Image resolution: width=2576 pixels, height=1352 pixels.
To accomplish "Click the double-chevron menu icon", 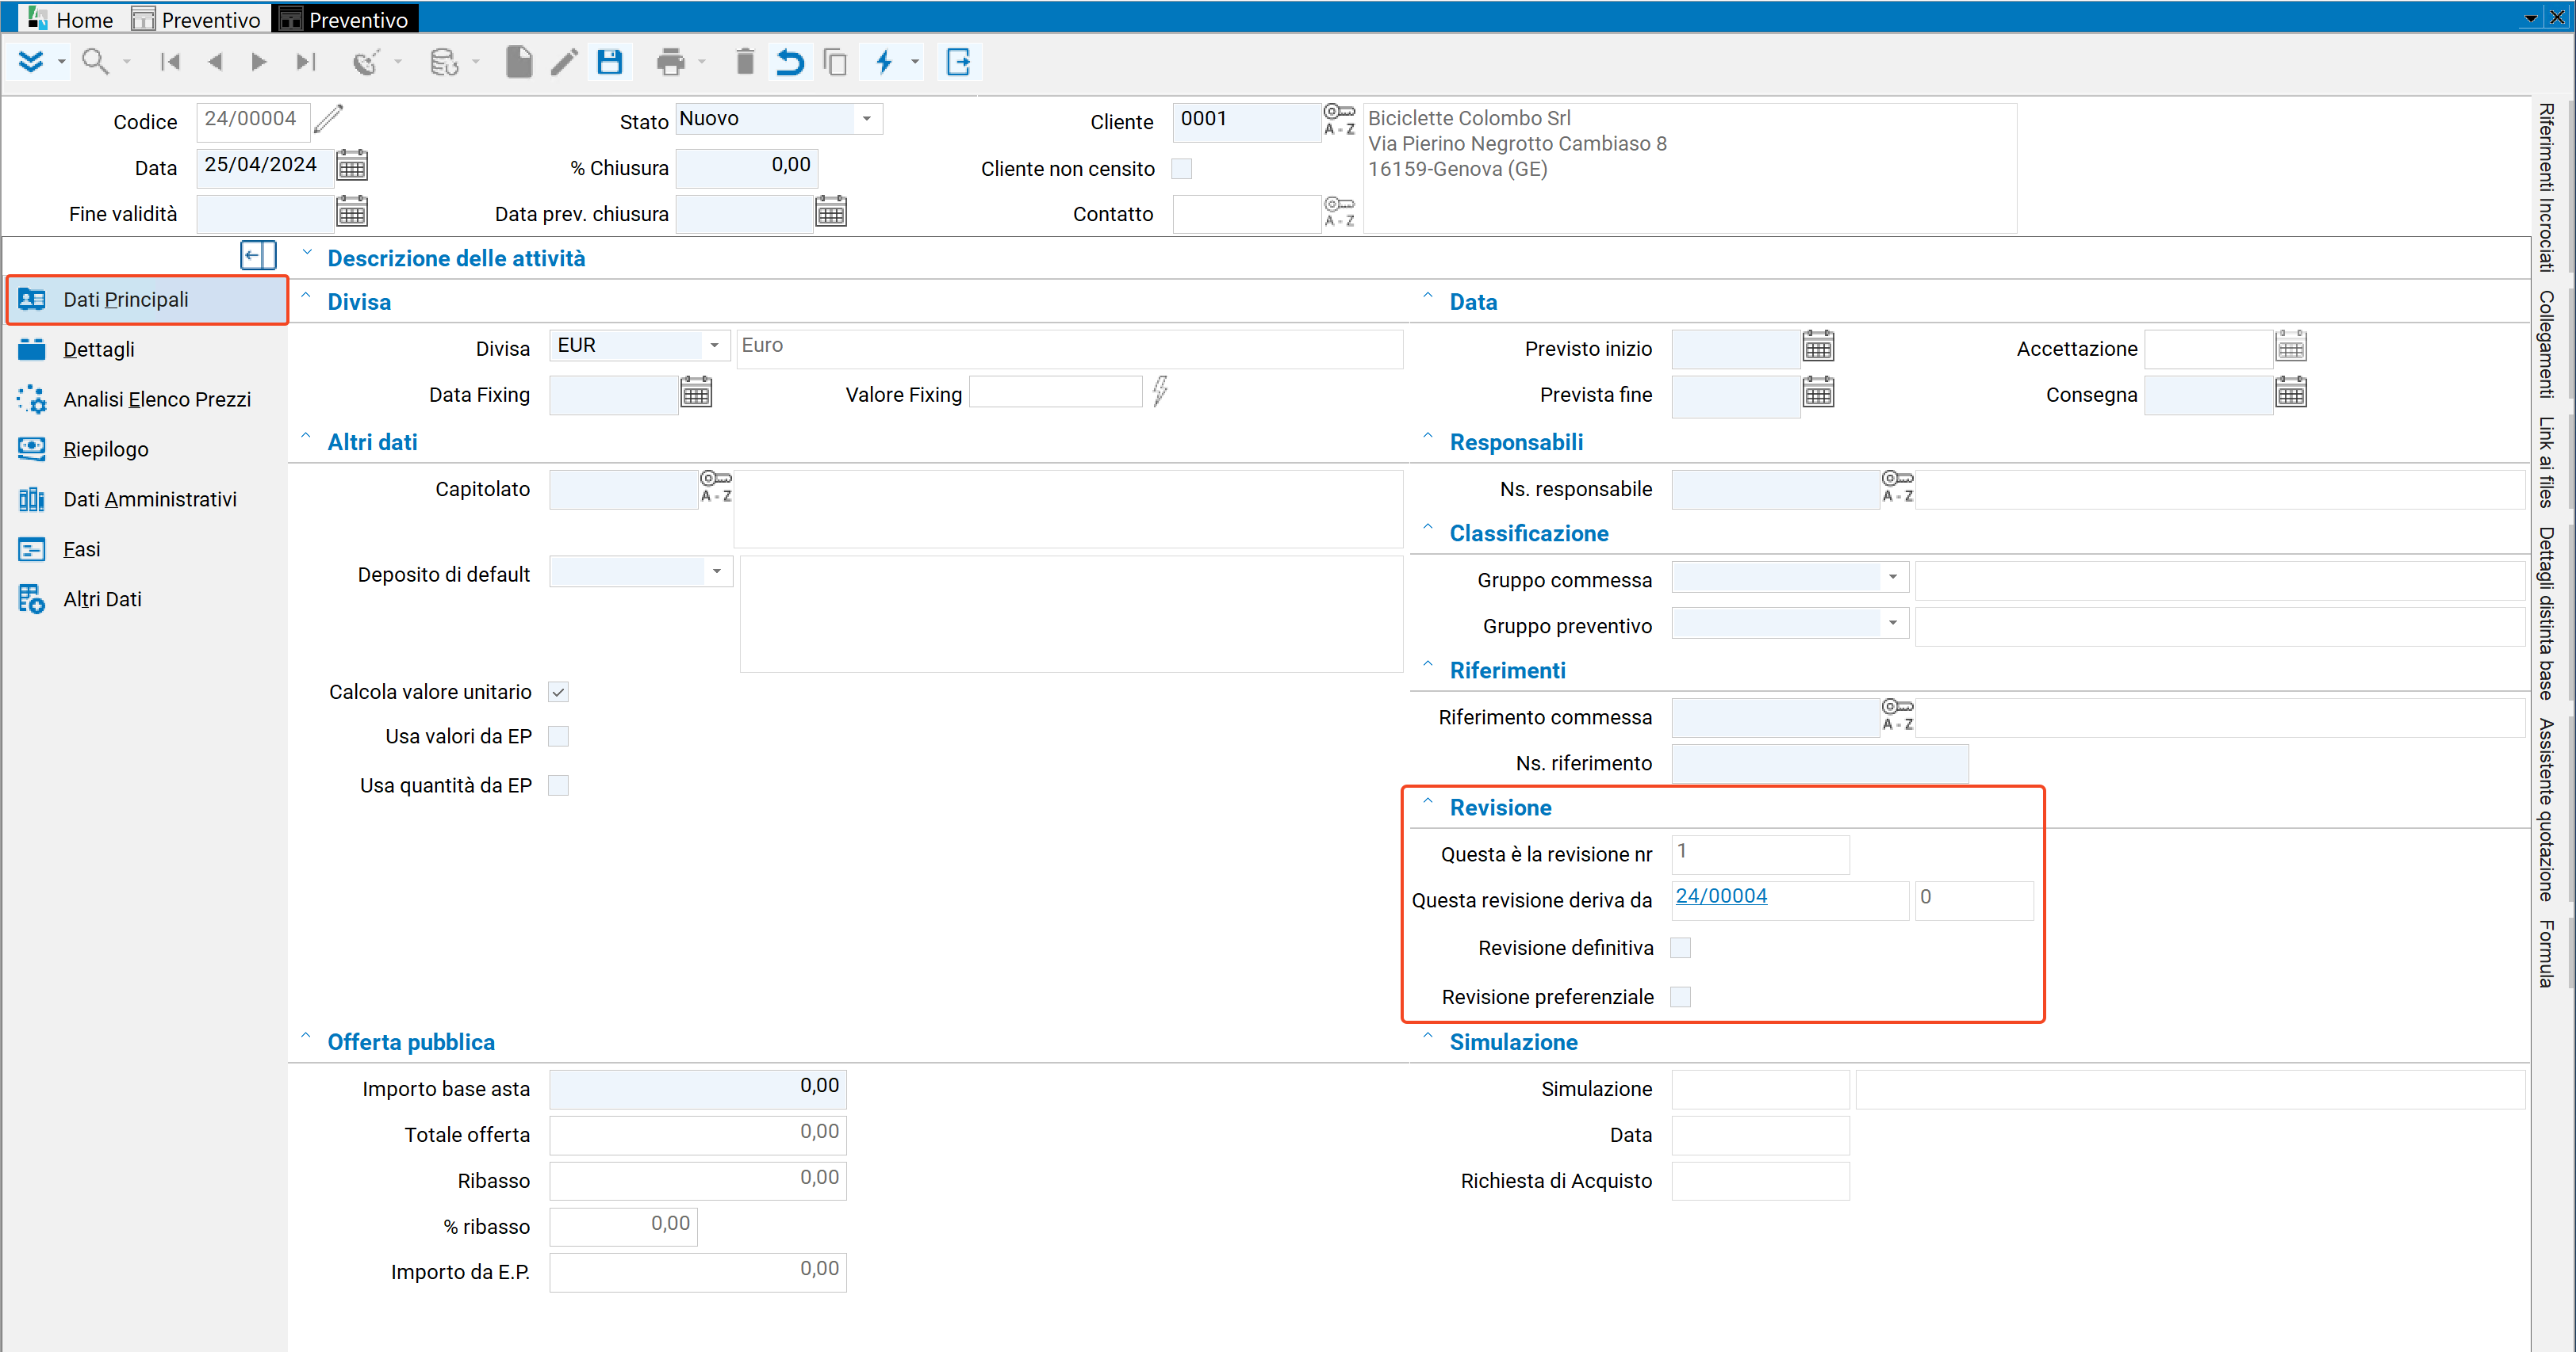I will (31, 62).
